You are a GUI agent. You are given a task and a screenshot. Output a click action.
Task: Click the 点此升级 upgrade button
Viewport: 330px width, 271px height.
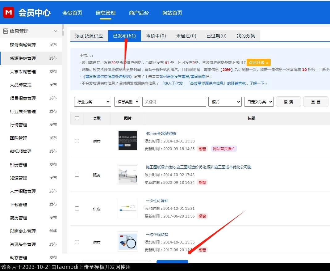tap(258, 62)
